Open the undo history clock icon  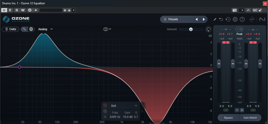point(228,19)
